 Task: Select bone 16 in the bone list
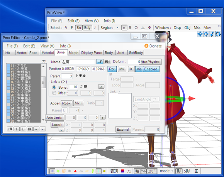24,82
